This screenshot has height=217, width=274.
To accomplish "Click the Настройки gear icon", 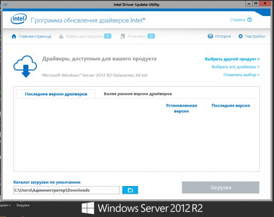I will point(241,36).
